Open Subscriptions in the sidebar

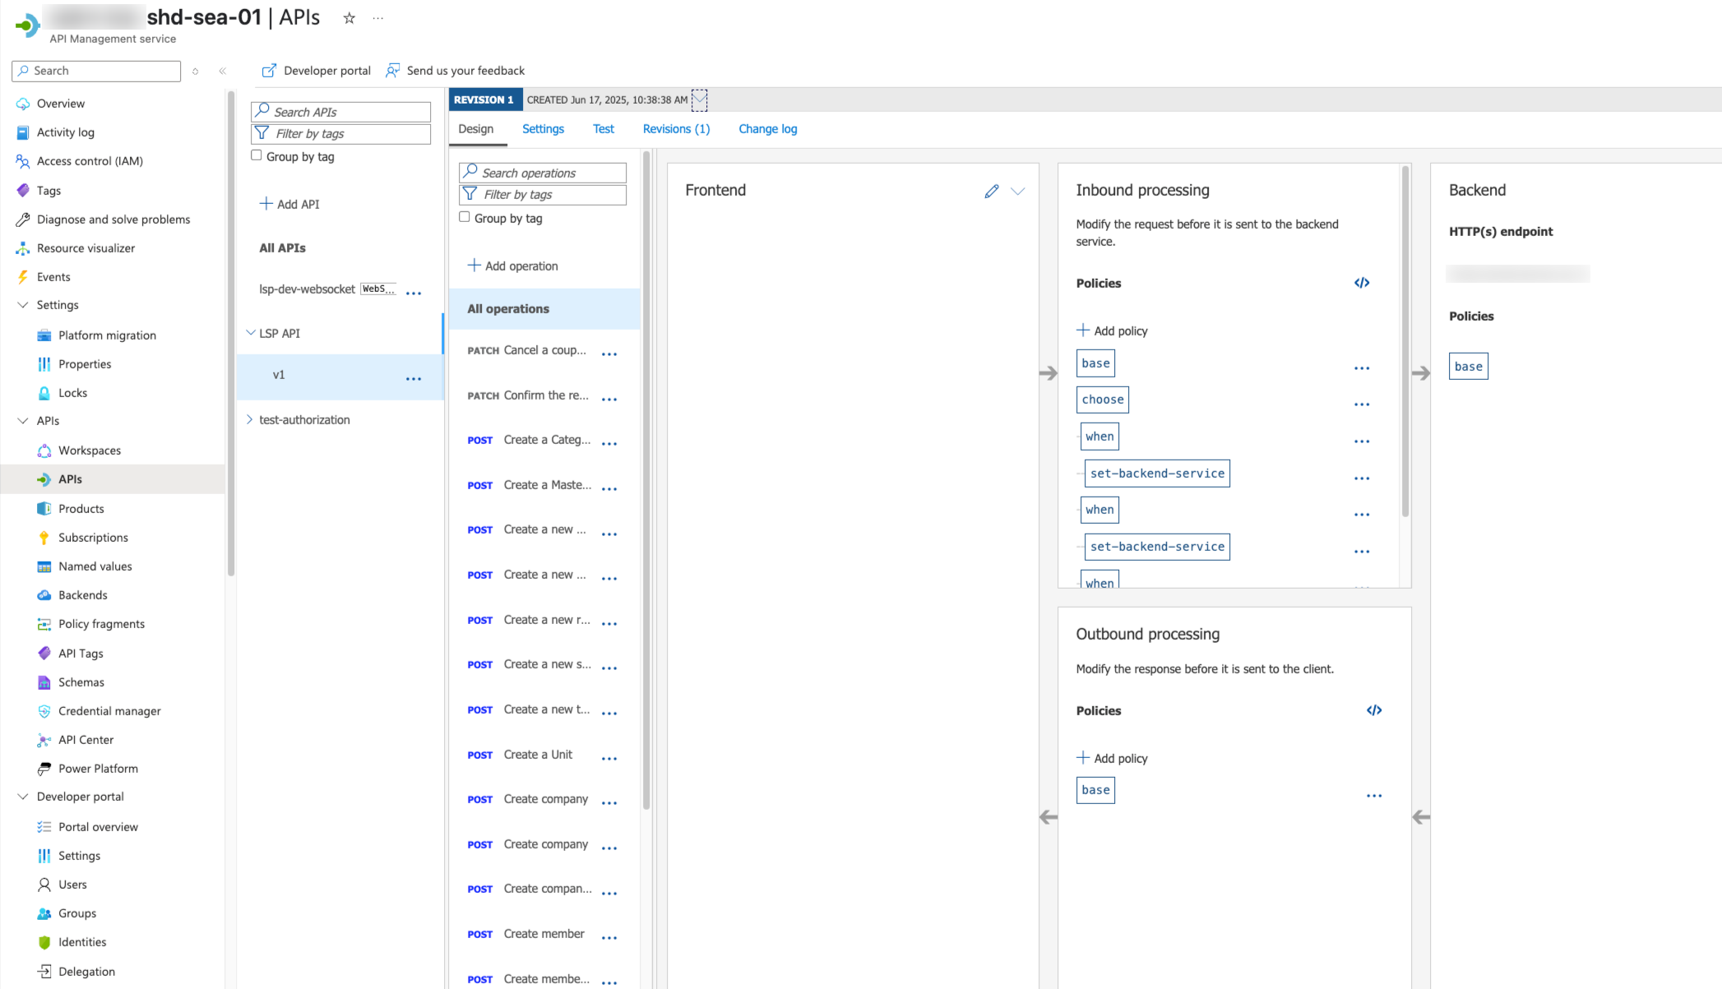click(93, 538)
